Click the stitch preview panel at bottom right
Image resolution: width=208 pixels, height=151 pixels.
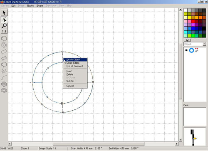[195, 136]
